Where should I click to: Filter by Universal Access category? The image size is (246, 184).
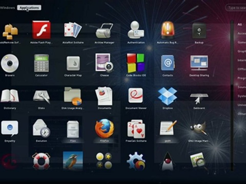[x=242, y=105]
